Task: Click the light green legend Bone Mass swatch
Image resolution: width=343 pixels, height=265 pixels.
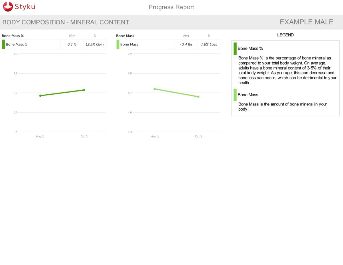Action: 235,95
